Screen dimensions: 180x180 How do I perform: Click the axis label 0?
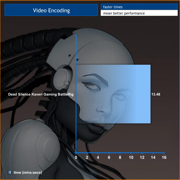tap(76, 157)
